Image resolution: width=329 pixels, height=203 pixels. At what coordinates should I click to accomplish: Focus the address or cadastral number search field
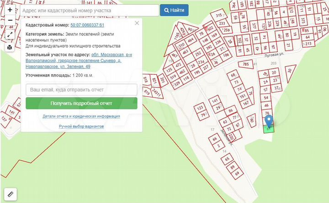click(90, 10)
